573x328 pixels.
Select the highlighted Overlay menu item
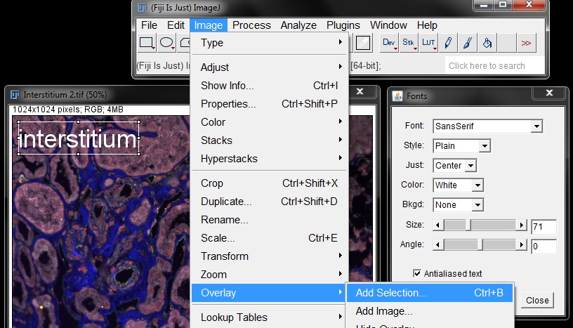268,293
